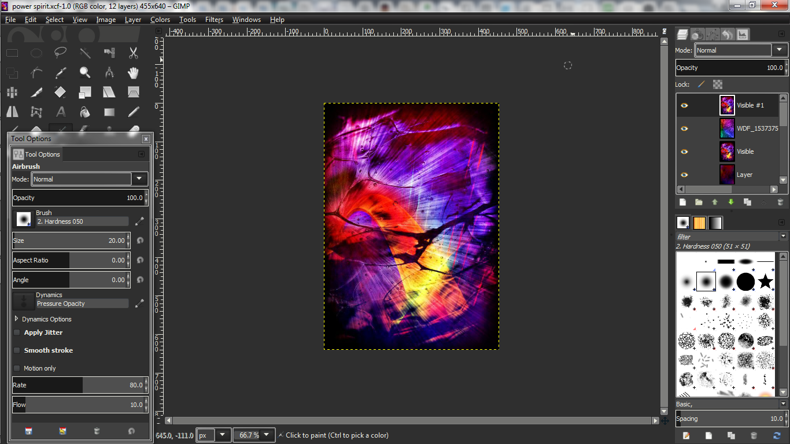Create a new layer in Layers panel
This screenshot has height=444, width=790.
682,202
